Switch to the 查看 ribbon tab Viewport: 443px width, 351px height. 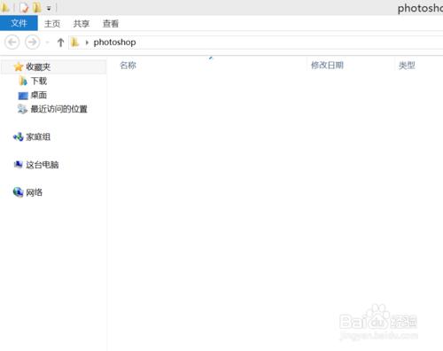(x=111, y=24)
